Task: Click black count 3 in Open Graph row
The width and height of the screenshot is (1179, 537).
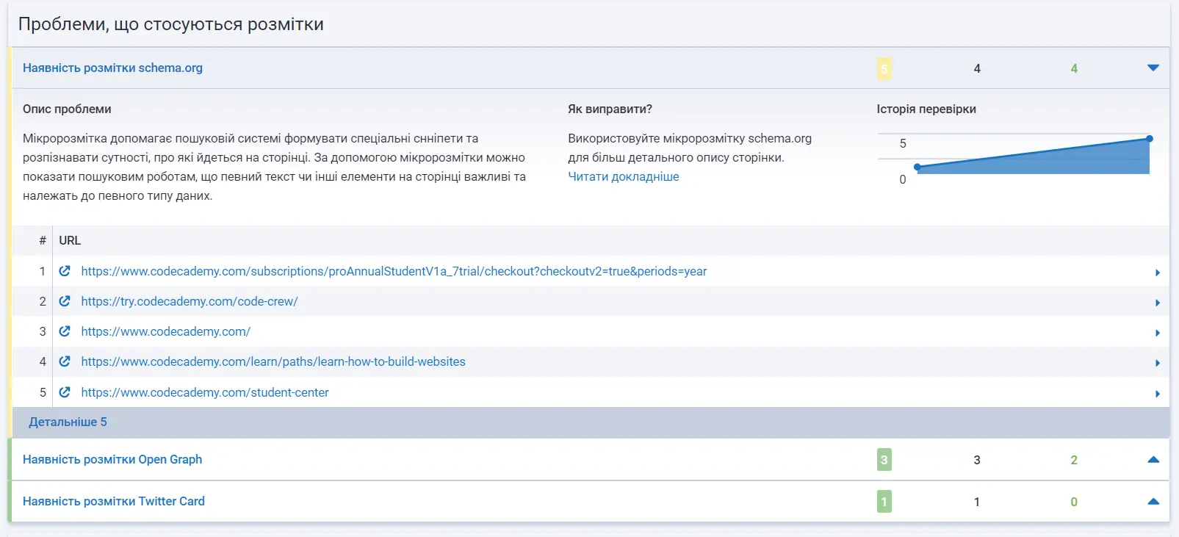Action: [x=977, y=460]
